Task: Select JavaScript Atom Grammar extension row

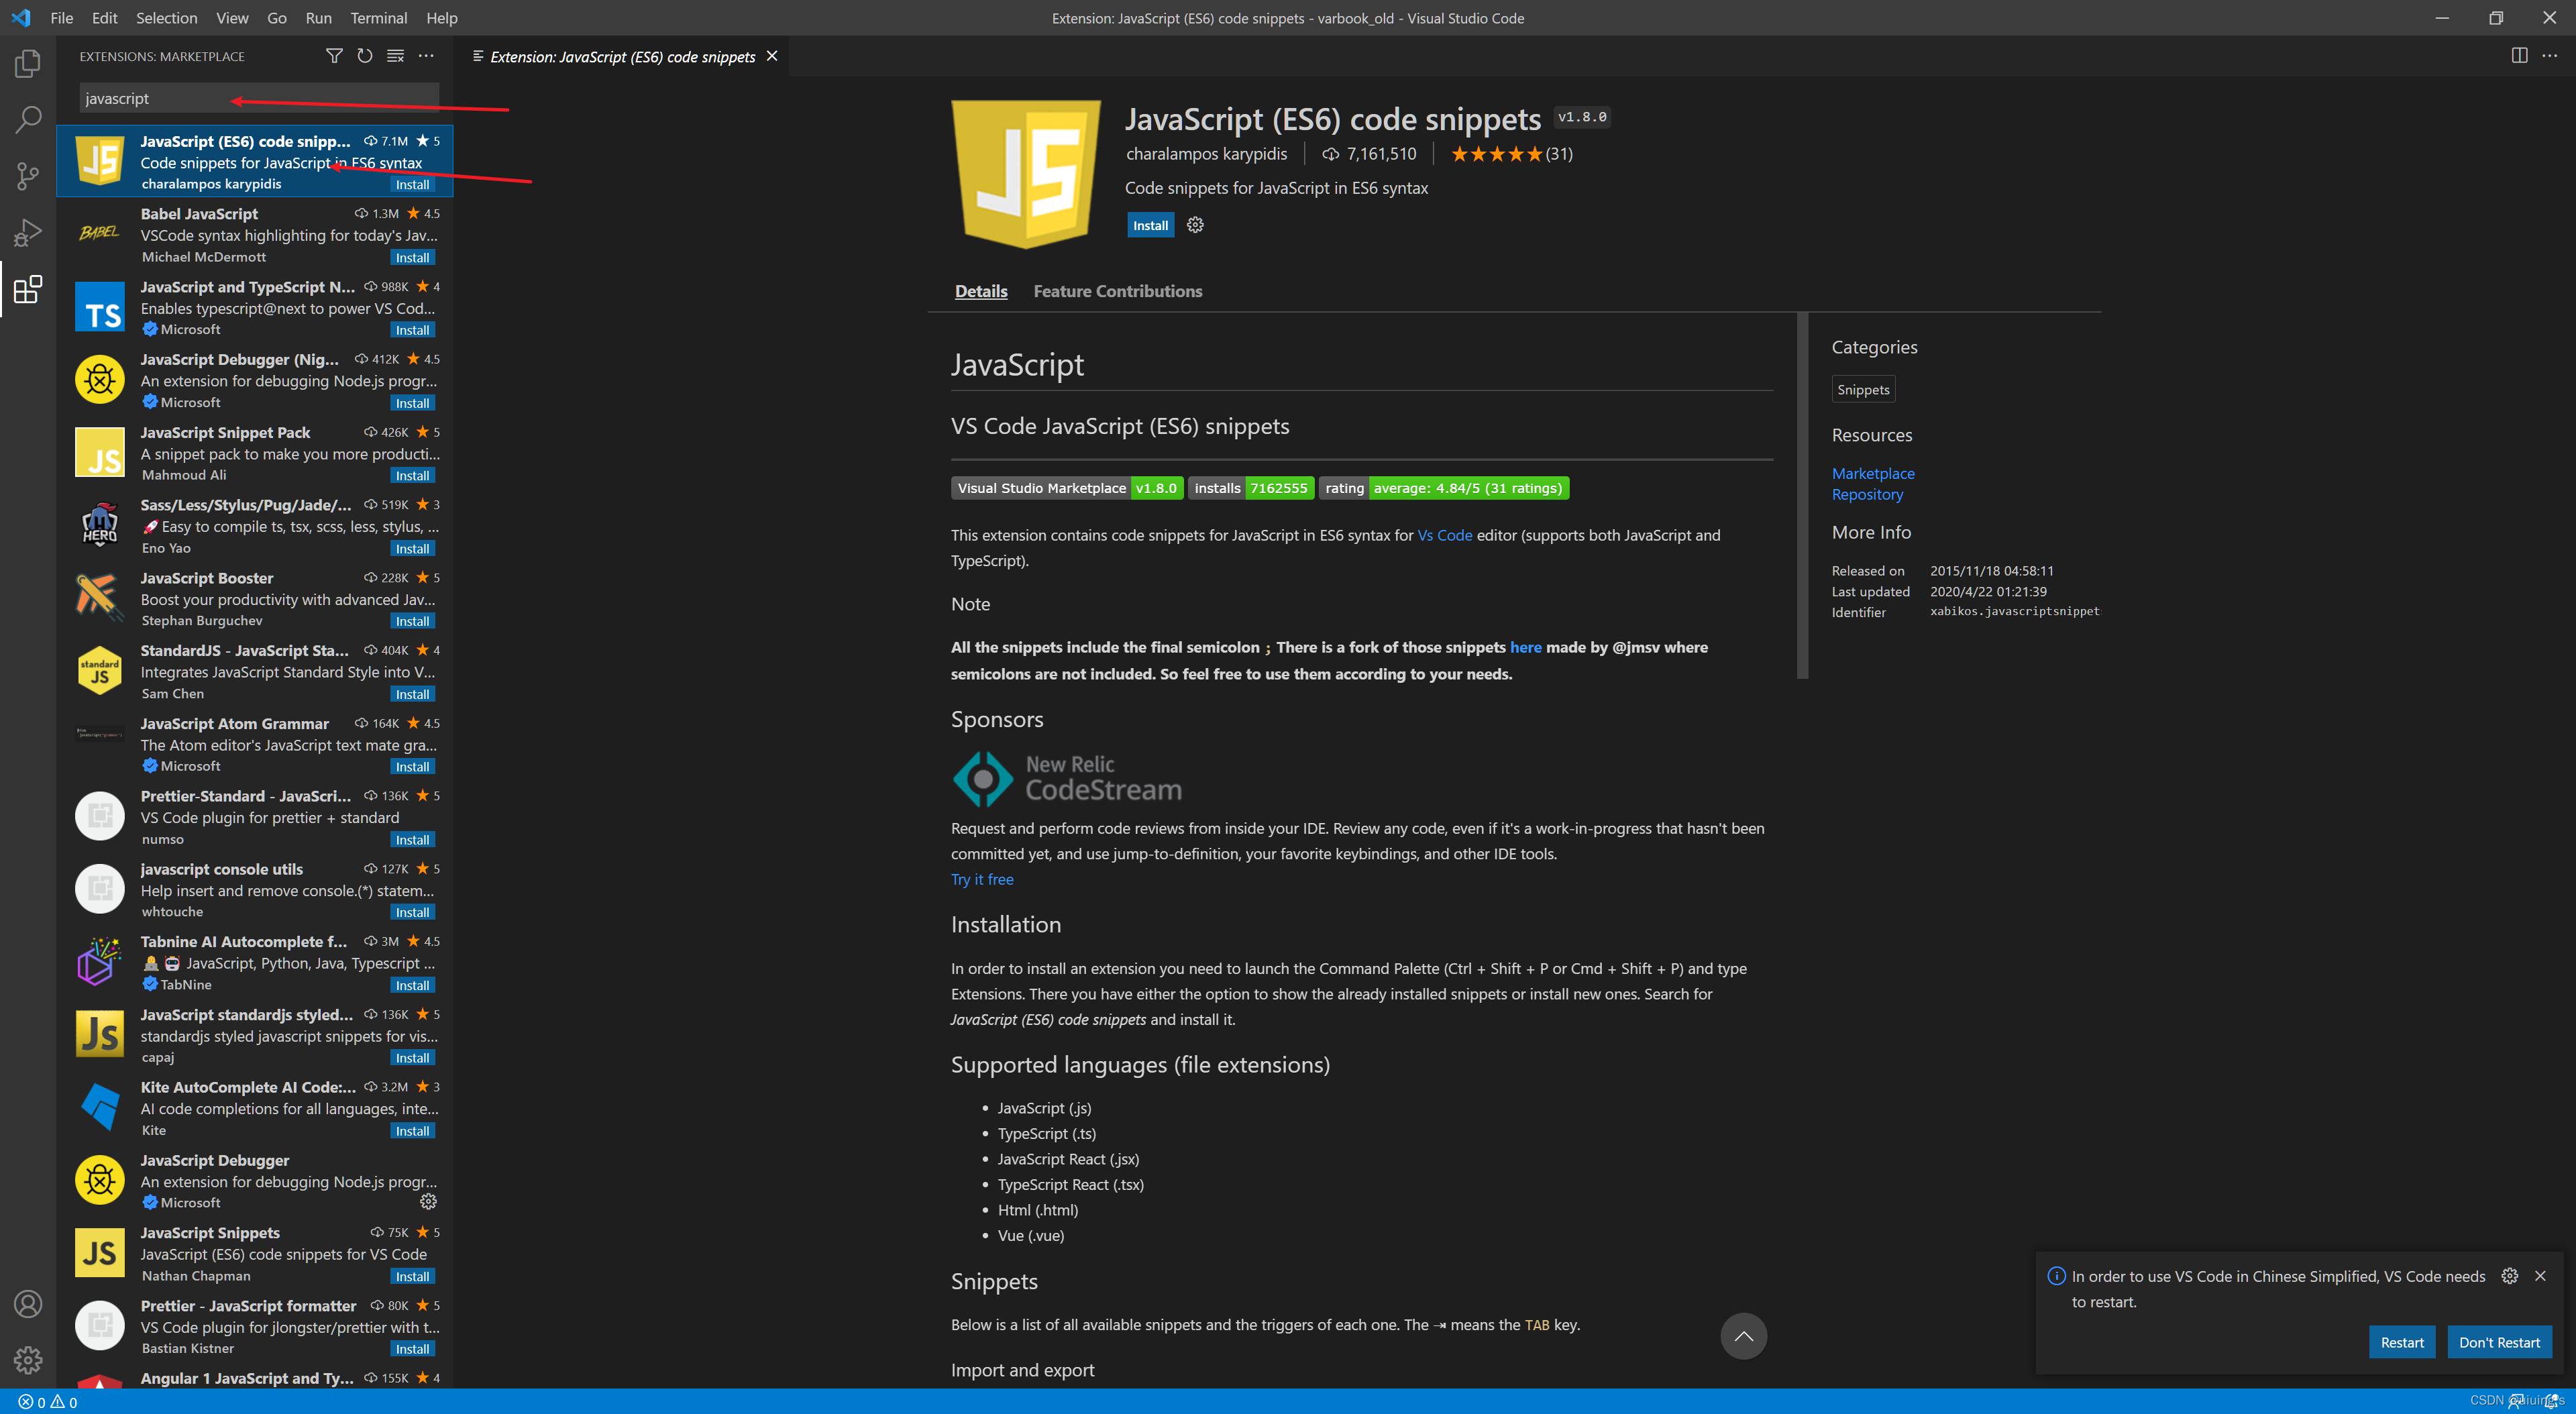Action: (255, 743)
